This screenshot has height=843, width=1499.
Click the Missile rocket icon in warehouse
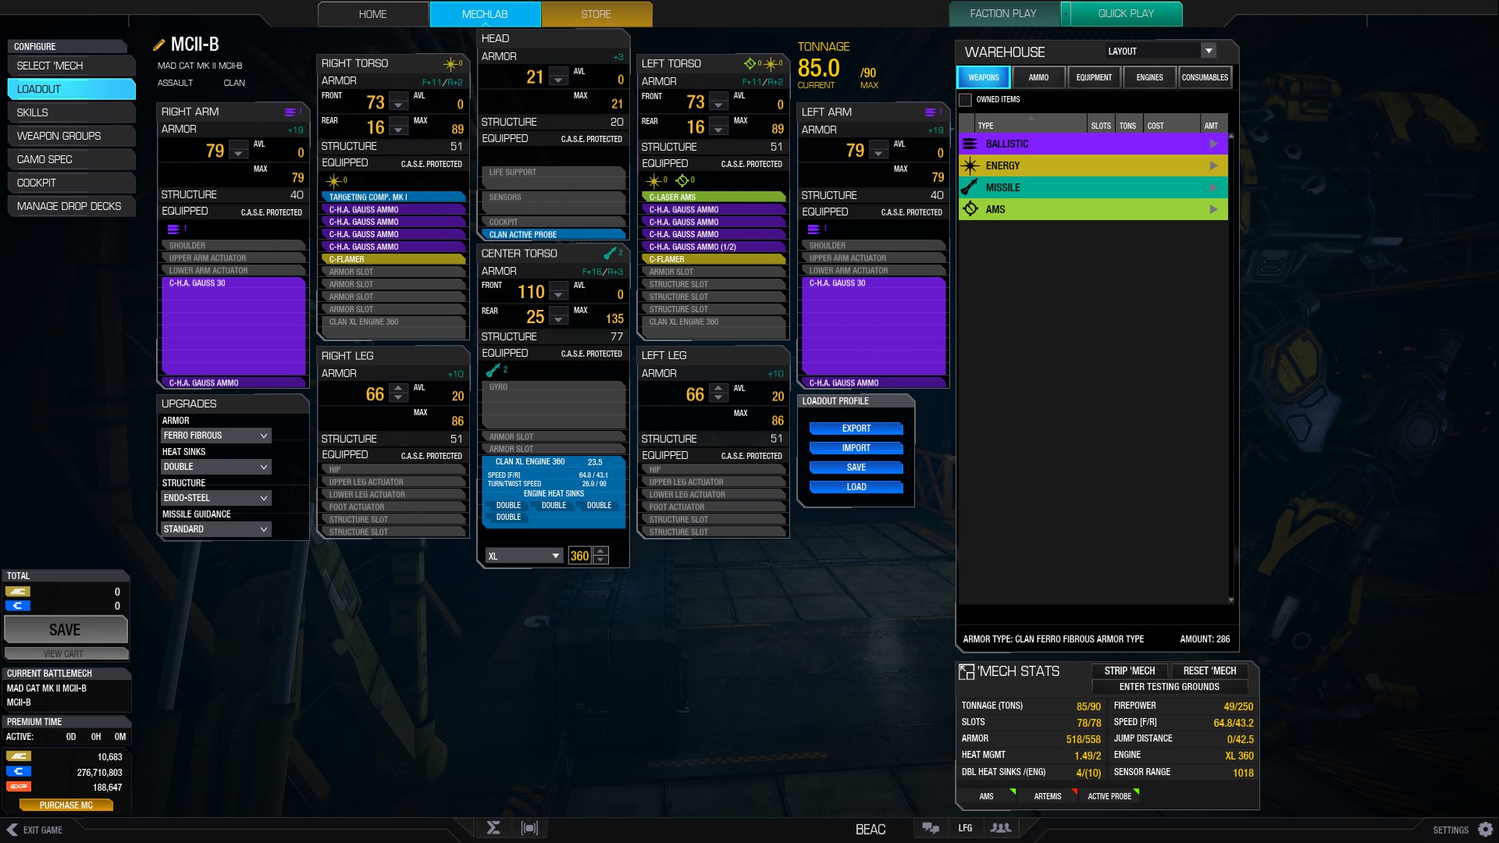[x=970, y=187]
